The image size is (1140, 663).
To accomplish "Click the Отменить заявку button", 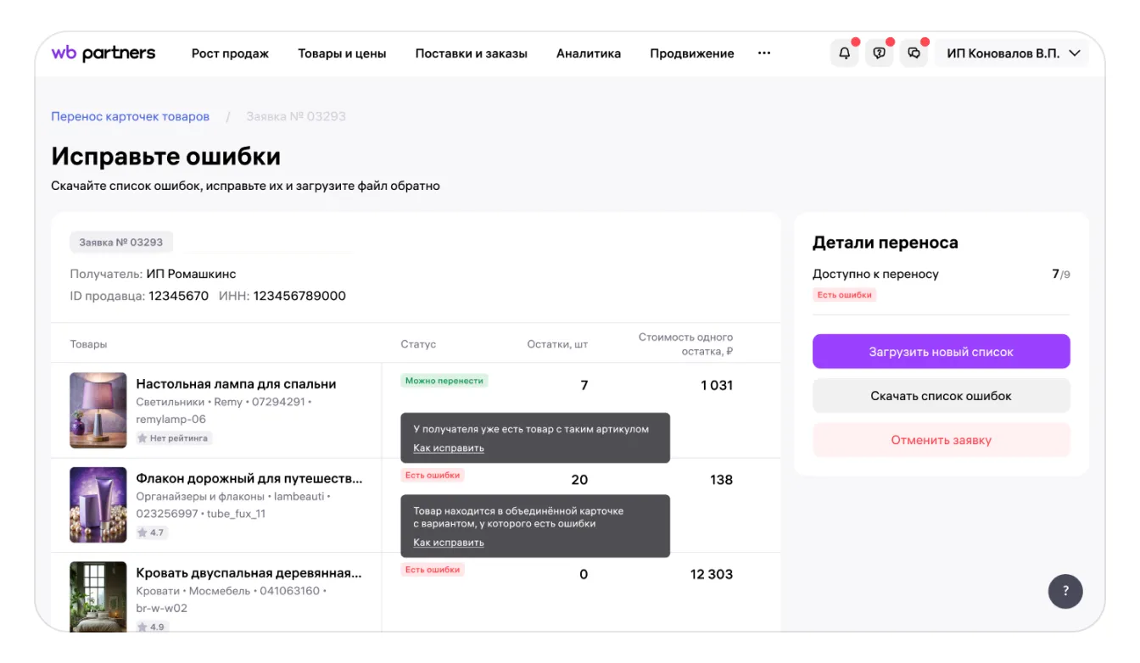I will click(x=941, y=440).
